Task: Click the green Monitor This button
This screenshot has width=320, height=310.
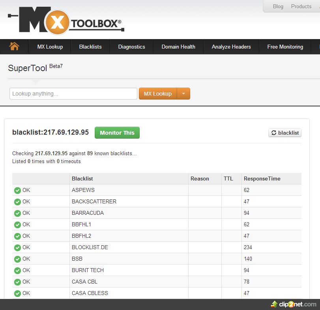Action: (x=117, y=133)
